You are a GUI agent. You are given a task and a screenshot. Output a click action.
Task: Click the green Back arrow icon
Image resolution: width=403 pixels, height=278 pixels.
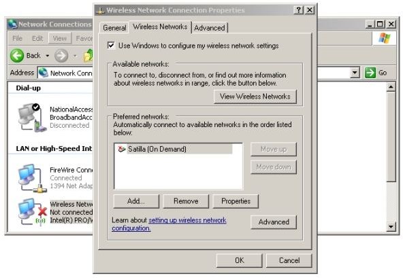17,56
